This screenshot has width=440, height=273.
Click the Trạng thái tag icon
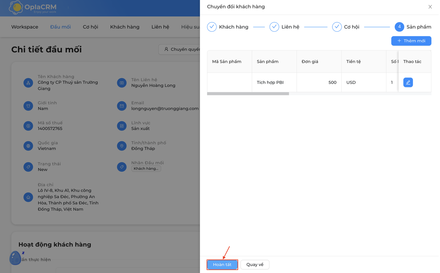click(x=28, y=167)
